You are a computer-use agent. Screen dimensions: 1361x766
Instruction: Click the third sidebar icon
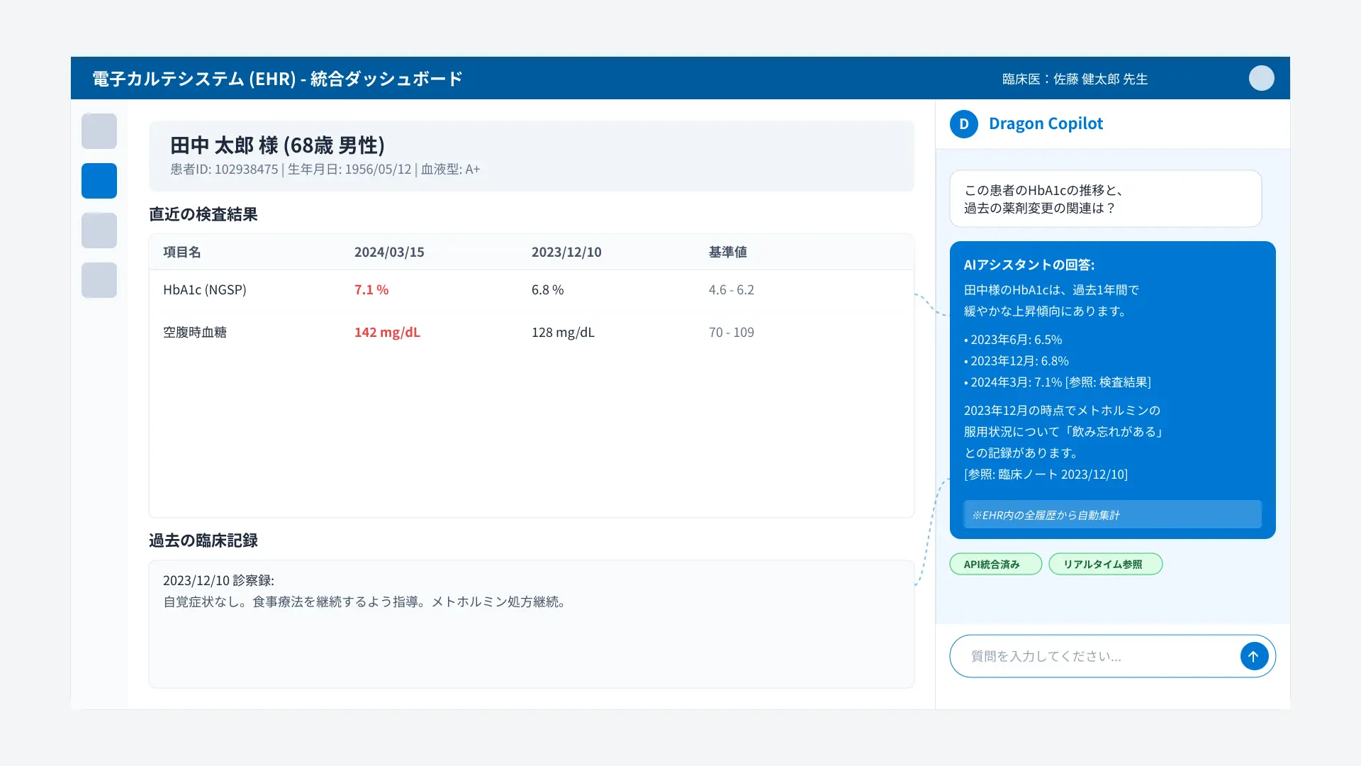pos(99,231)
